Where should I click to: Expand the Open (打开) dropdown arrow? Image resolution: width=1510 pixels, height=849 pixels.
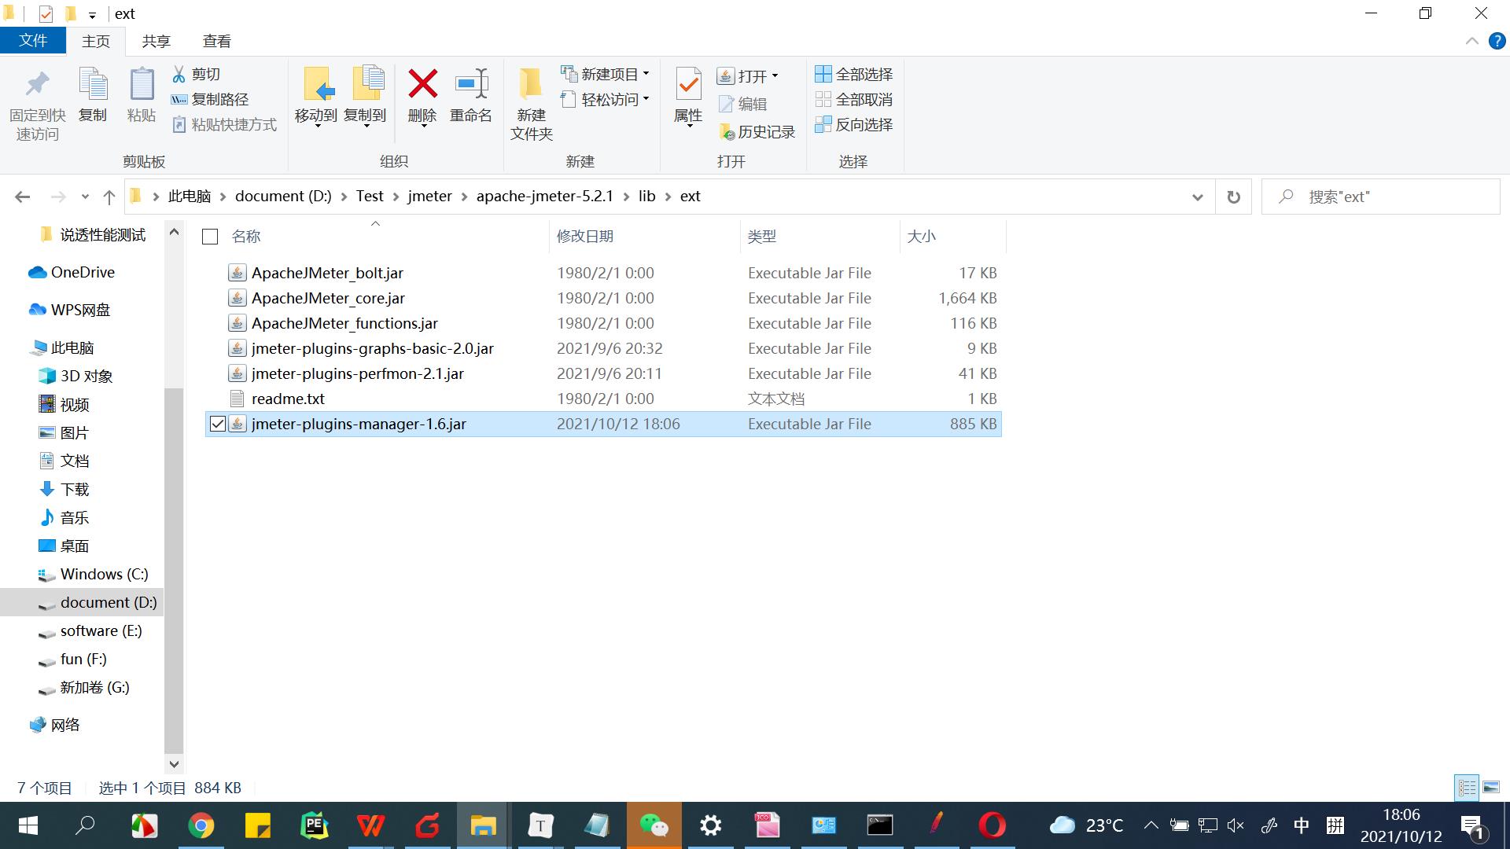775,75
